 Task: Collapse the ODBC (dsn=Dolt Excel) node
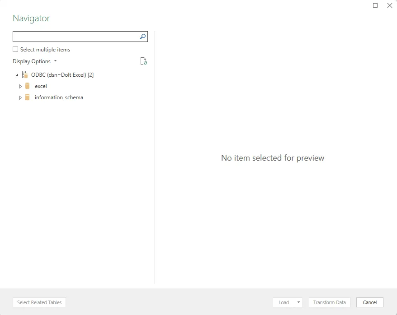[x=16, y=74]
